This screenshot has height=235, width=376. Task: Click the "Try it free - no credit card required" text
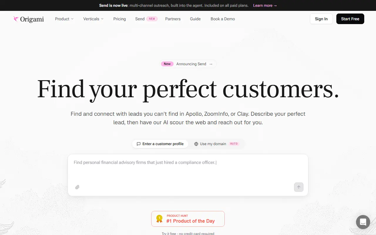click(188, 234)
